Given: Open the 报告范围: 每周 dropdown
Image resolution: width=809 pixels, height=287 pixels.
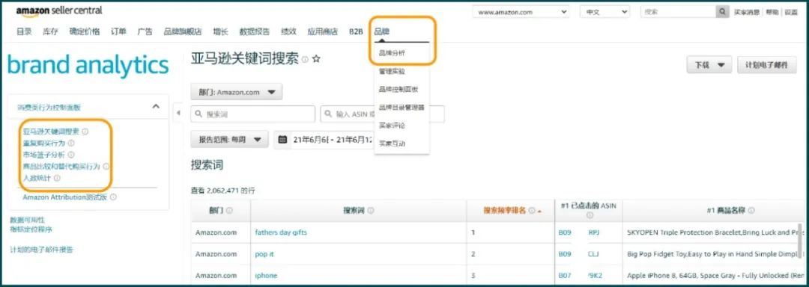Looking at the screenshot, I should tap(229, 139).
